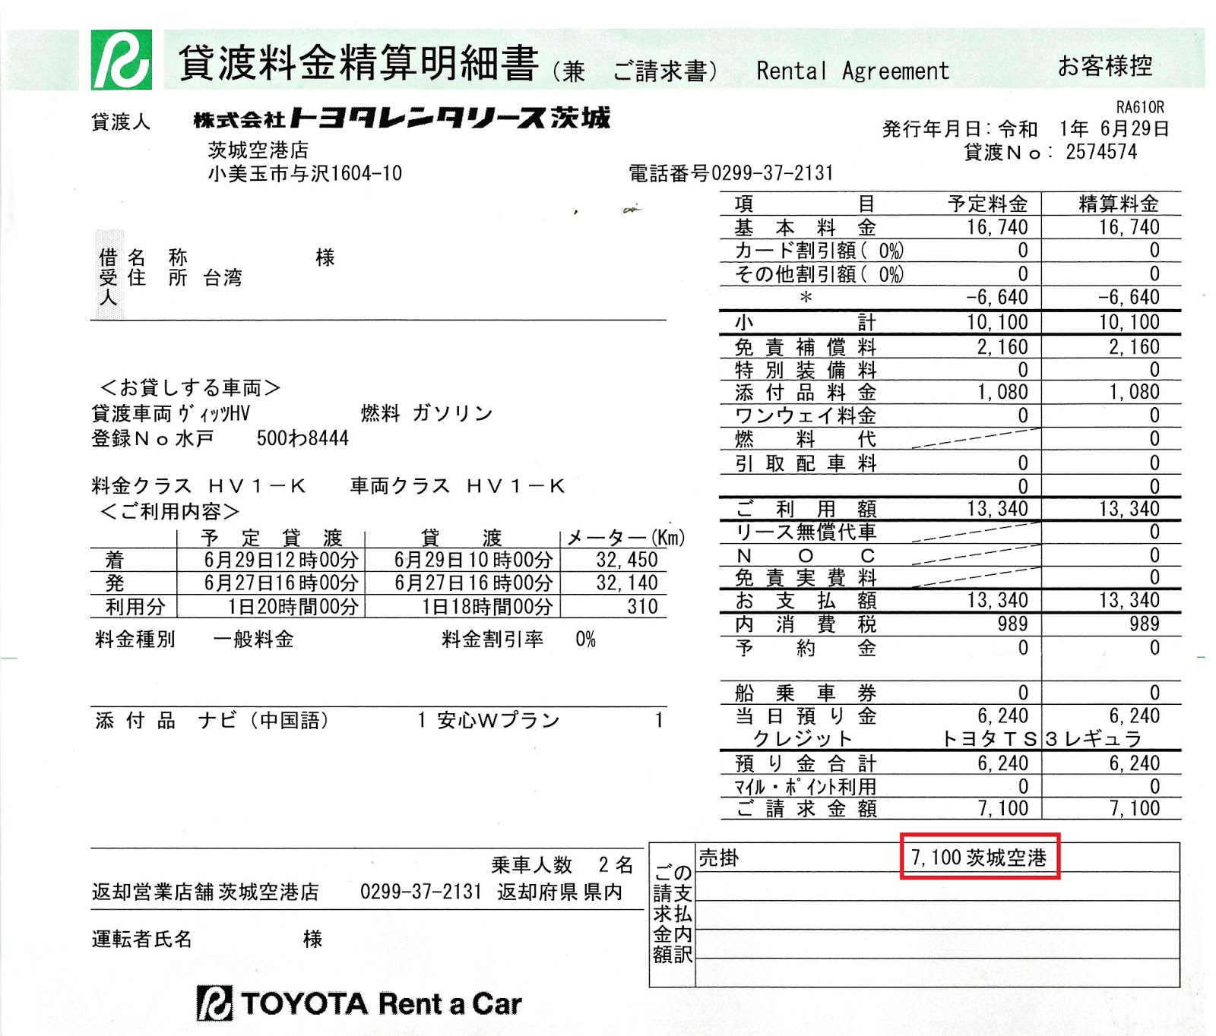Select planned return 6月29日12時00分
The height and width of the screenshot is (1036, 1216).
tap(280, 561)
